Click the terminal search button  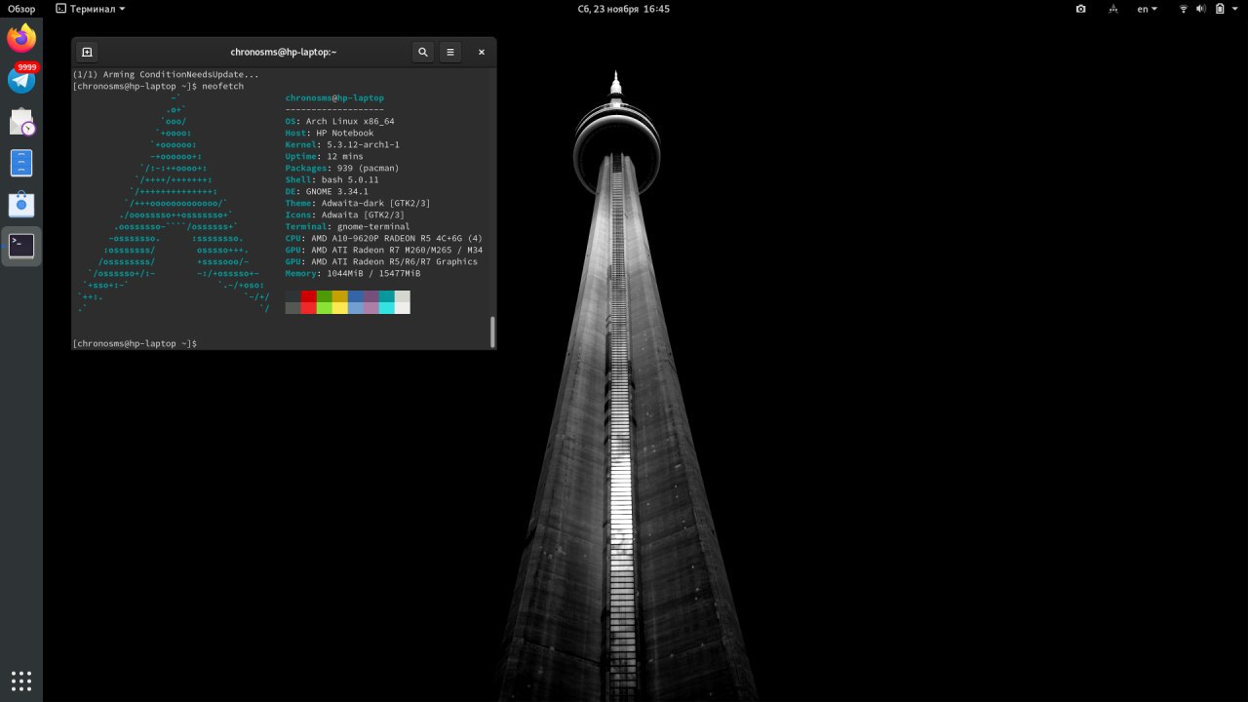pos(422,52)
